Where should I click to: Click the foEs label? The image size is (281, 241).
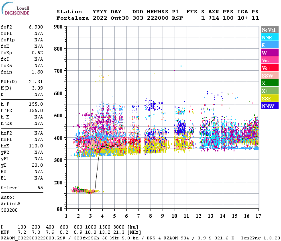[6, 65]
